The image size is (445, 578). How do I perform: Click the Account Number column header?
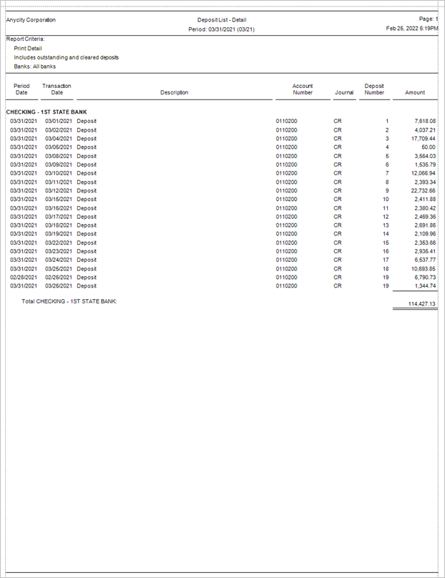coord(303,89)
